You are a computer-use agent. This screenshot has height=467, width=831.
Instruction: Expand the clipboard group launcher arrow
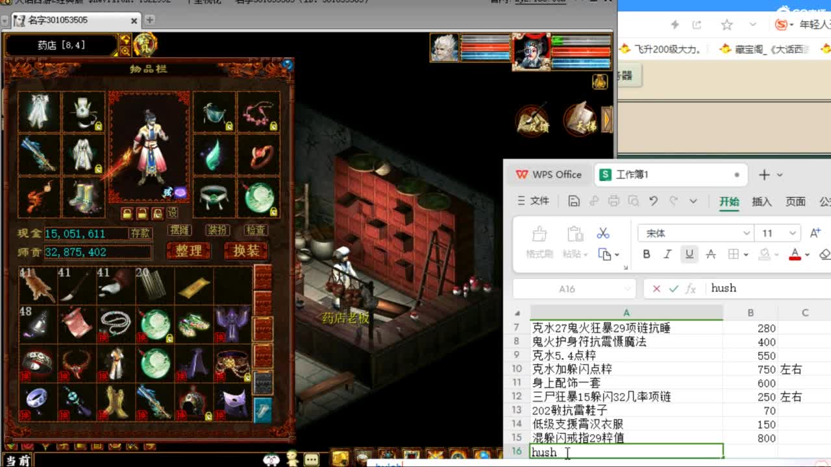625,267
